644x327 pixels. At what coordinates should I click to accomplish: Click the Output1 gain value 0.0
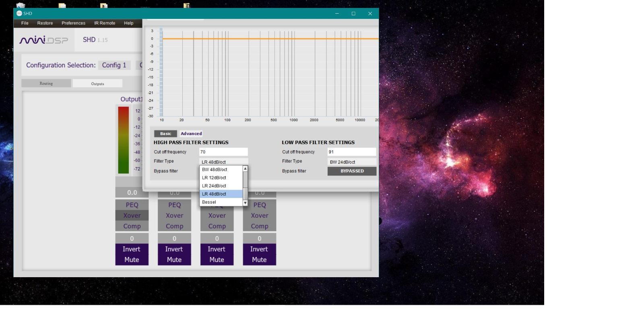click(x=132, y=192)
